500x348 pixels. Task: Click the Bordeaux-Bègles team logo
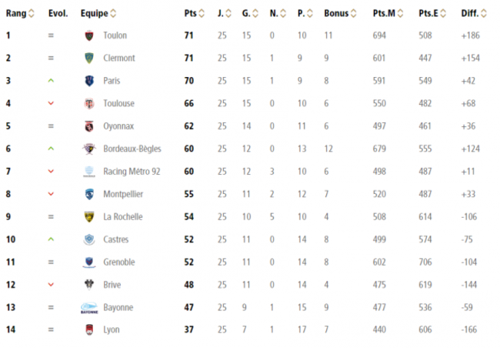coord(88,149)
